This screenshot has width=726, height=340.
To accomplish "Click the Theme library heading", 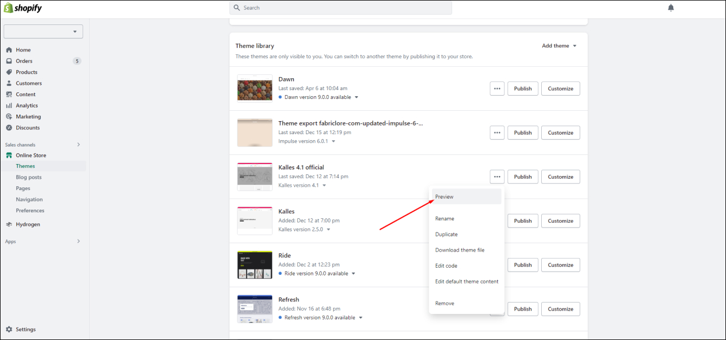I will (255, 46).
